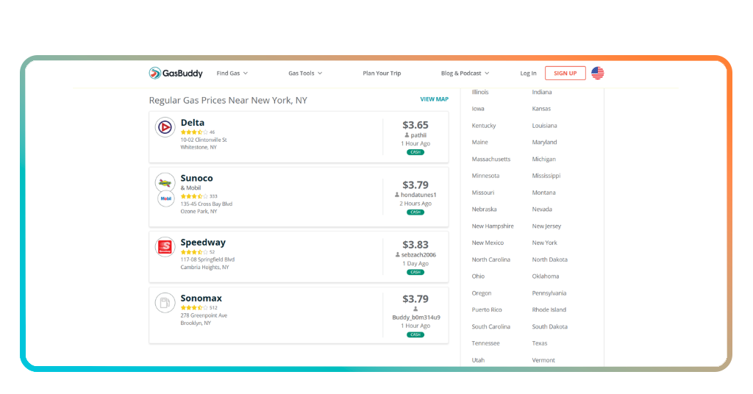Image resolution: width=753 pixels, height=394 pixels.
Task: Select Kentucky in the state list
Action: pyautogui.click(x=484, y=126)
